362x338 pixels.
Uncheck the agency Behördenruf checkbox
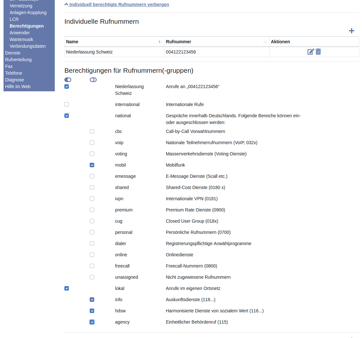pos(92,322)
